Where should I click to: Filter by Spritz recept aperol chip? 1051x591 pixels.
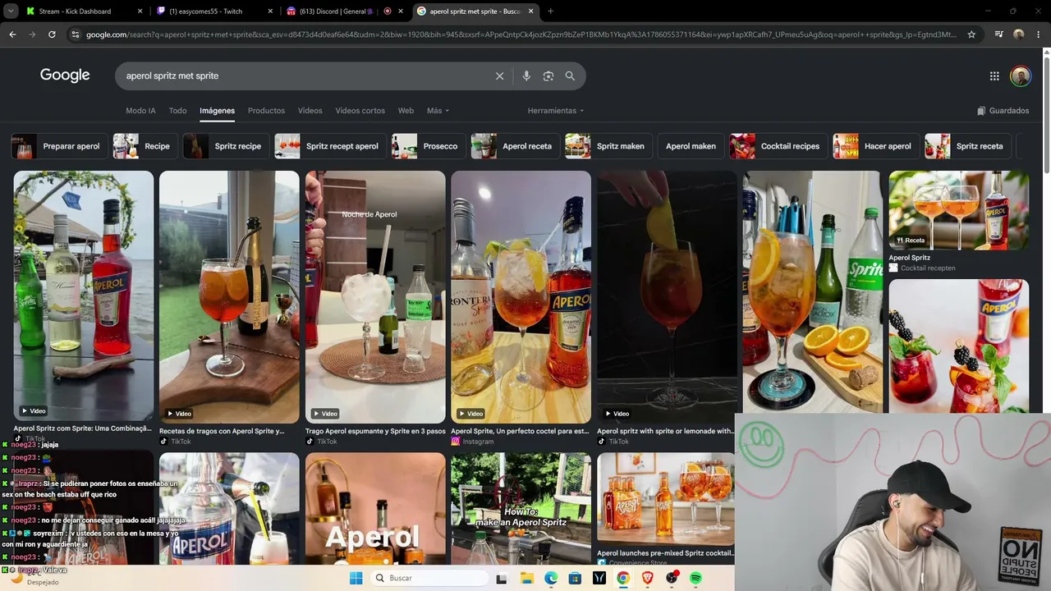[x=328, y=146]
